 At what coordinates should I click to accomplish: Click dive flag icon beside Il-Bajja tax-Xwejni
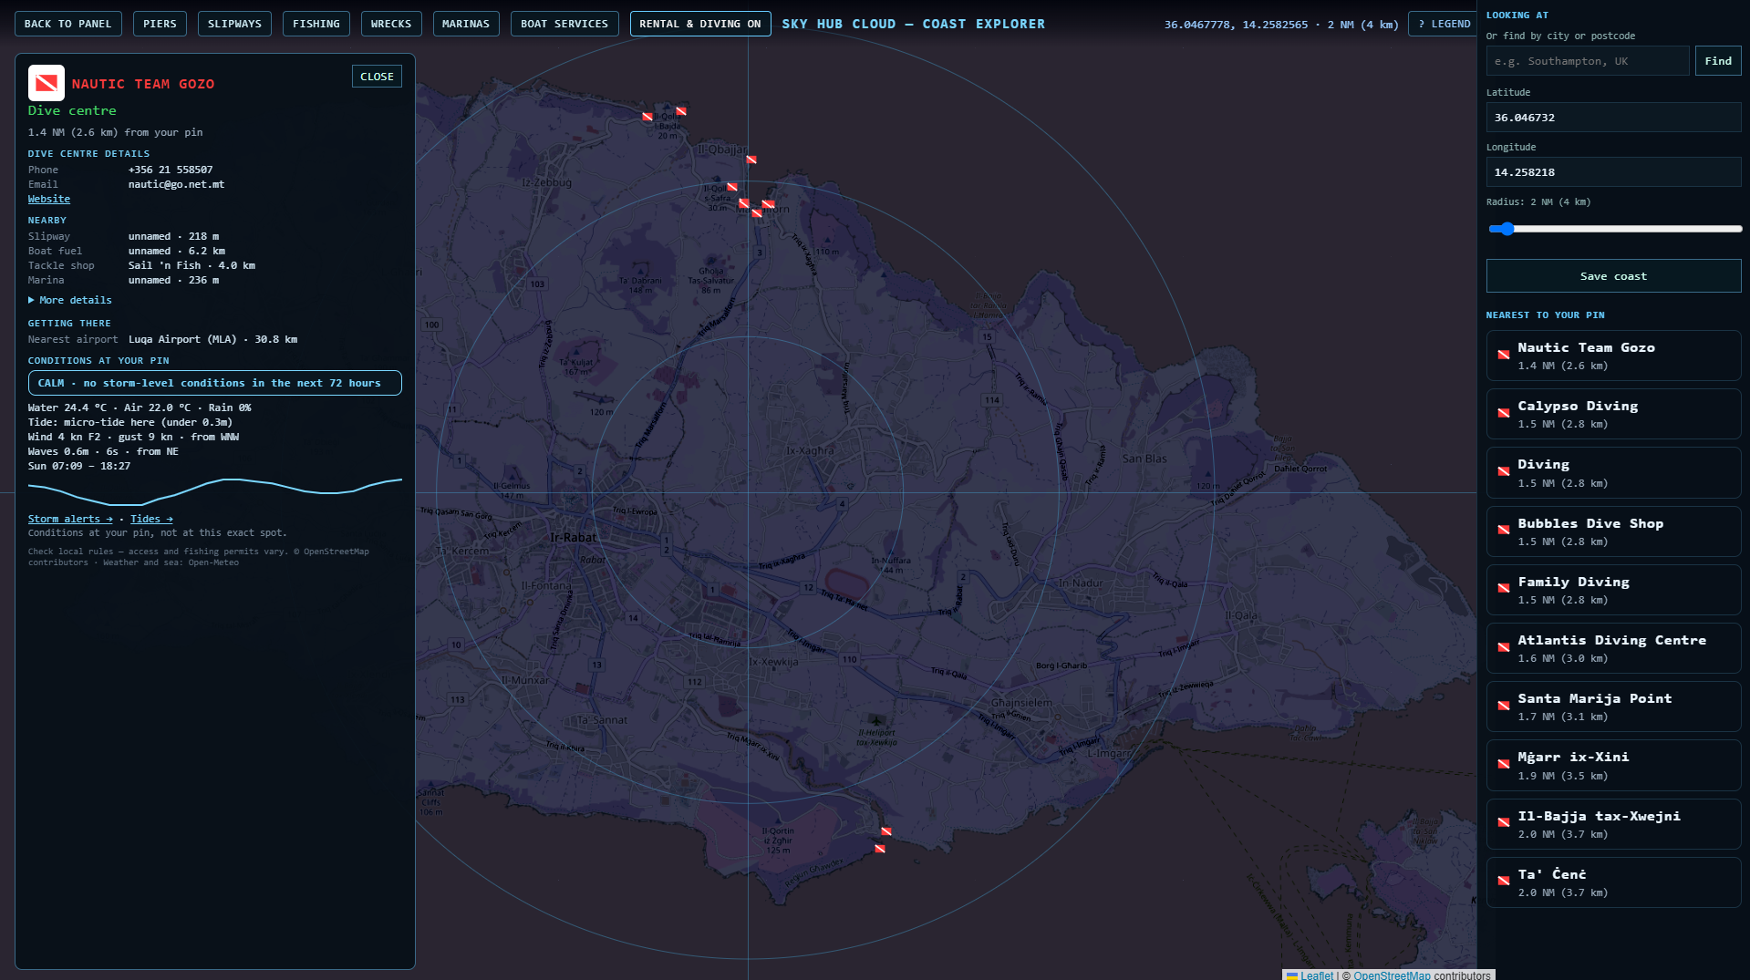[x=1503, y=823]
